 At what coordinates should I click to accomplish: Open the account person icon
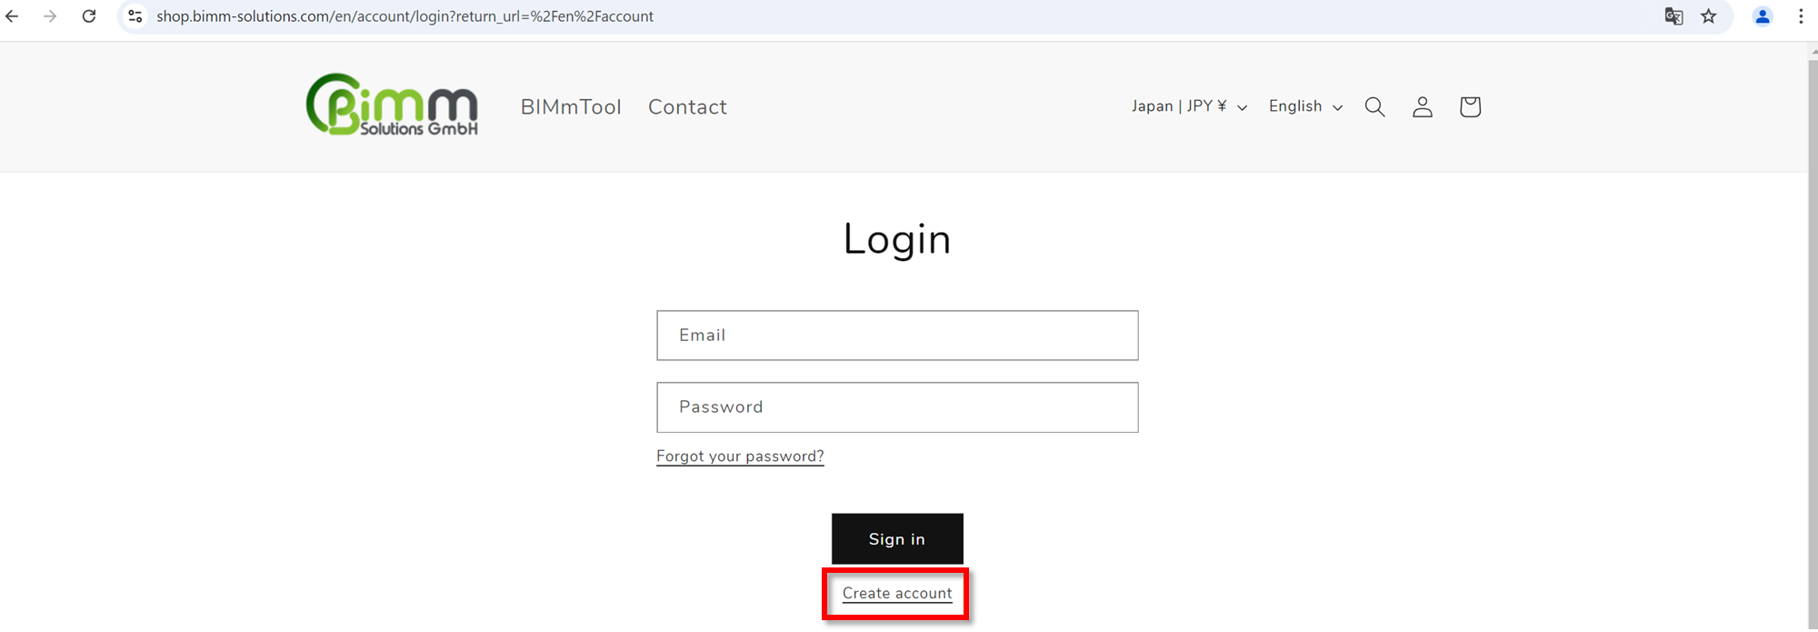pos(1423,107)
